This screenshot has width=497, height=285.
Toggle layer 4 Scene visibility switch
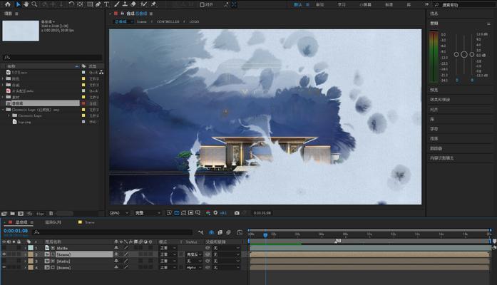(4, 268)
